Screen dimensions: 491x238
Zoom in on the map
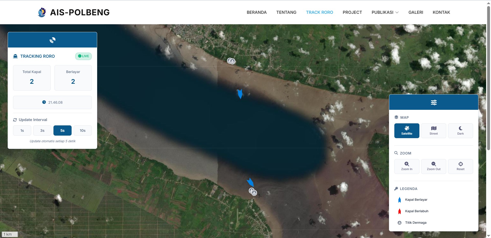tap(407, 166)
